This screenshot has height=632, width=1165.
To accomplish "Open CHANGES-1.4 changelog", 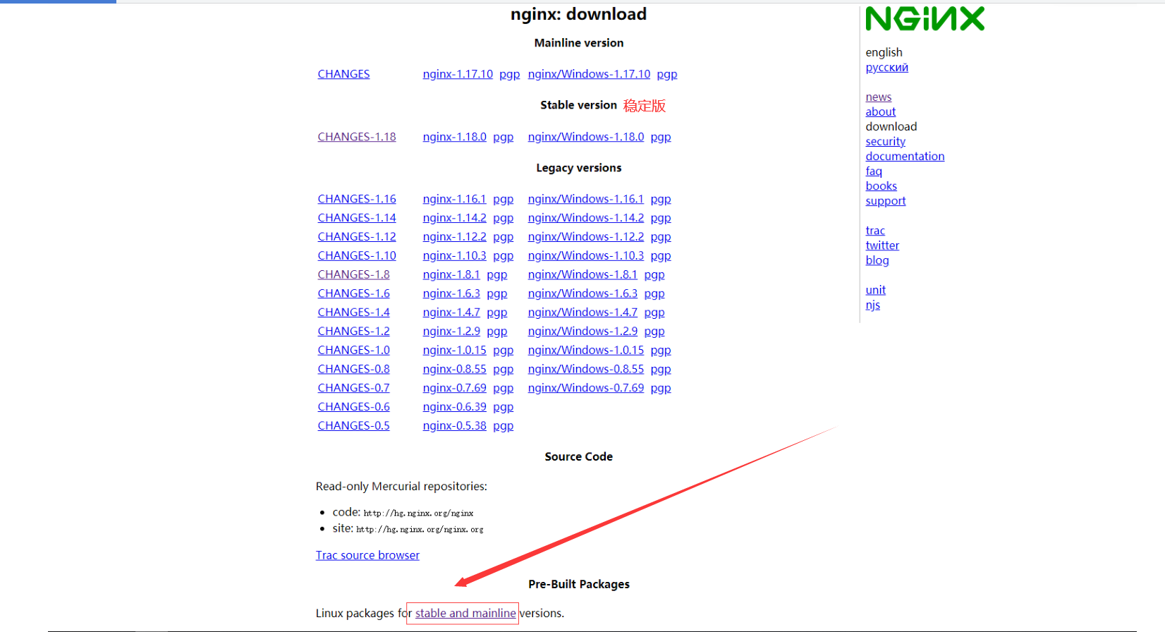I will pyautogui.click(x=353, y=312).
